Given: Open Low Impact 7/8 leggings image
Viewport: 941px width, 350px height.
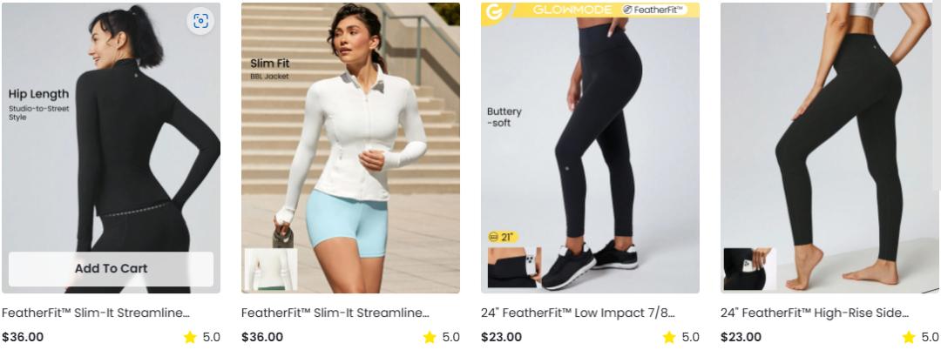Looking at the screenshot, I should click(590, 148).
